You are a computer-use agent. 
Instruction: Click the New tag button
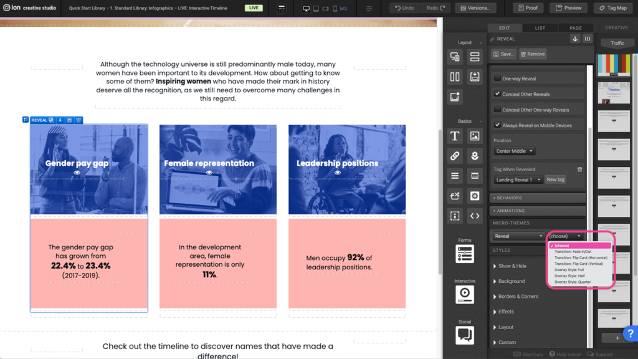(555, 179)
